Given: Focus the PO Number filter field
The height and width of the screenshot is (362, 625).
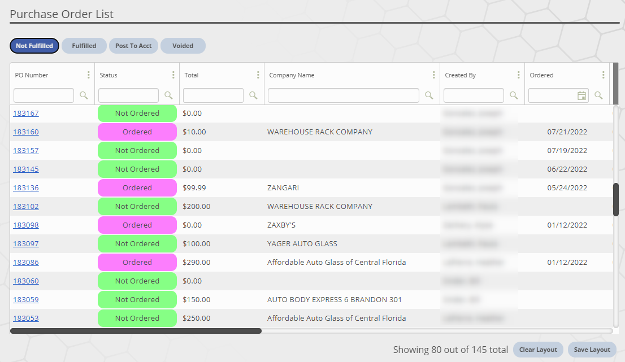Looking at the screenshot, I should [44, 95].
